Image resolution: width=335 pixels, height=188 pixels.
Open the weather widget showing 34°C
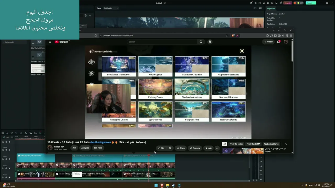(9, 185)
